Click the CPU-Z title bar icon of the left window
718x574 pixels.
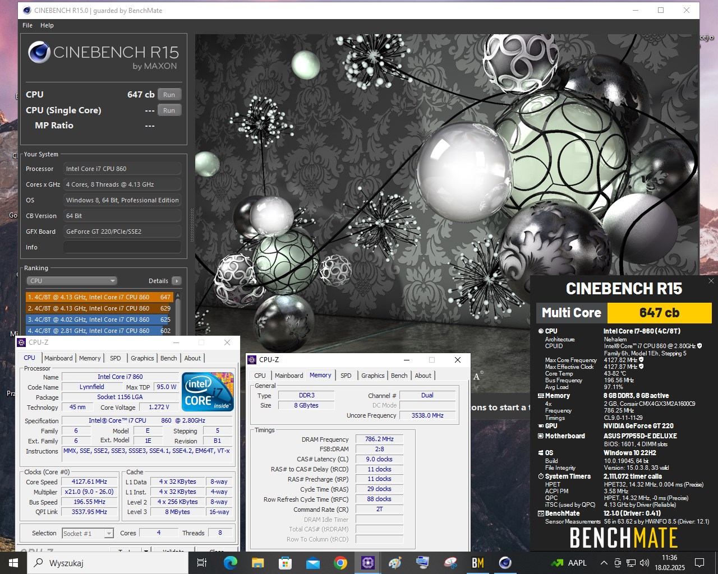click(x=22, y=342)
